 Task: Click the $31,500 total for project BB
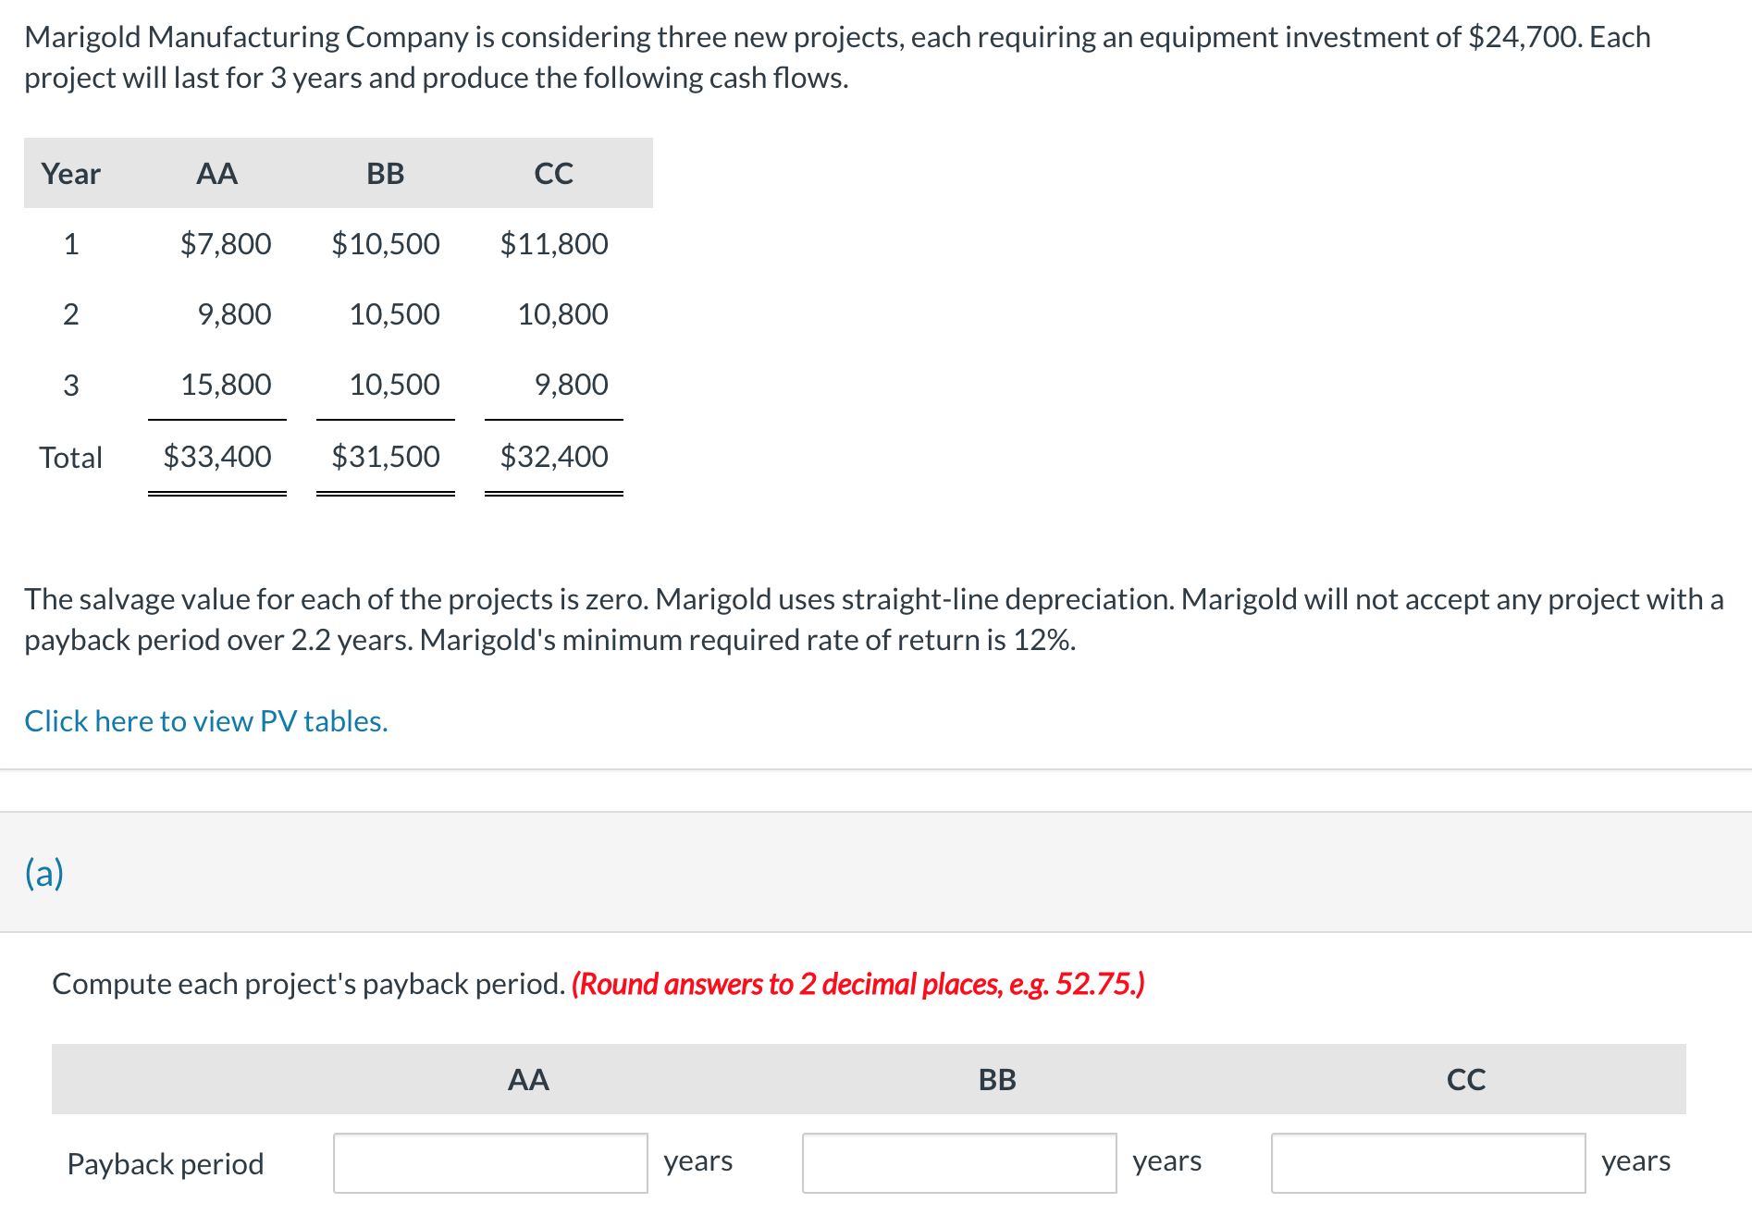[385, 455]
